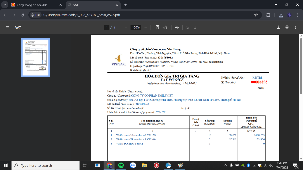The image size is (303, 170).
Task: Click seller tax code 4201954042
Action: 165,58
